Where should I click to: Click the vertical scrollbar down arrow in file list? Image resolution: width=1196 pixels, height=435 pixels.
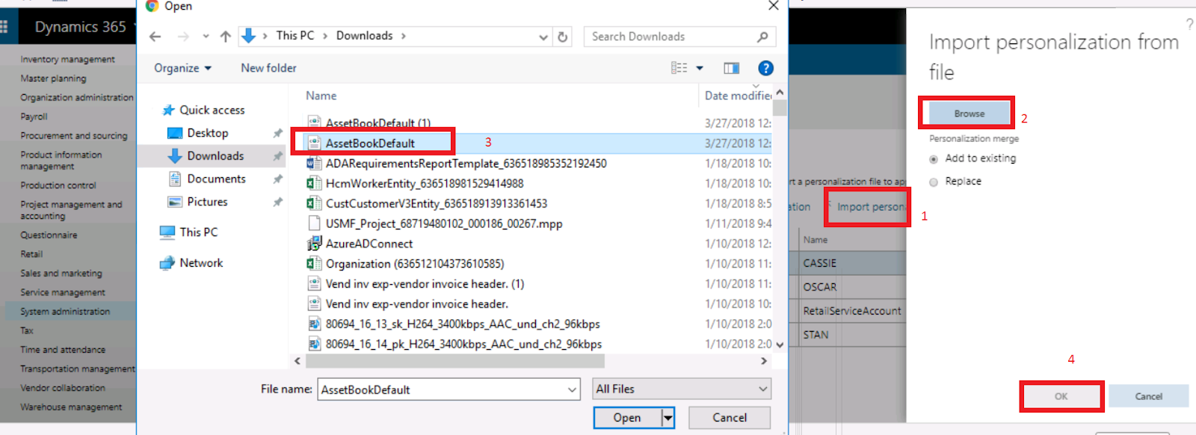click(x=780, y=345)
